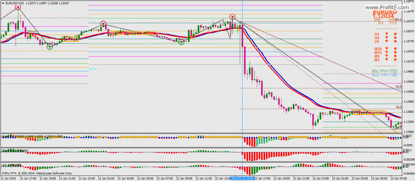Viewport: 415px width, 181px height.
Task: Click the SELL TP1=1.11723 label
Action: 384,71
